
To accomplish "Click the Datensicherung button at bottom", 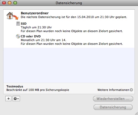I will pyautogui.click(x=113, y=107).
